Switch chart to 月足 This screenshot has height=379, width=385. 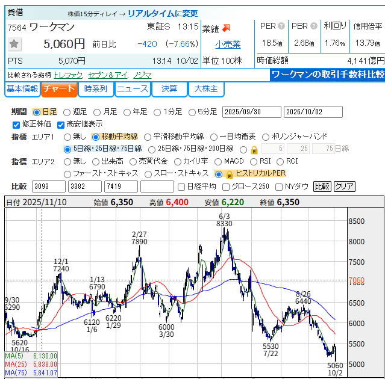(97, 112)
